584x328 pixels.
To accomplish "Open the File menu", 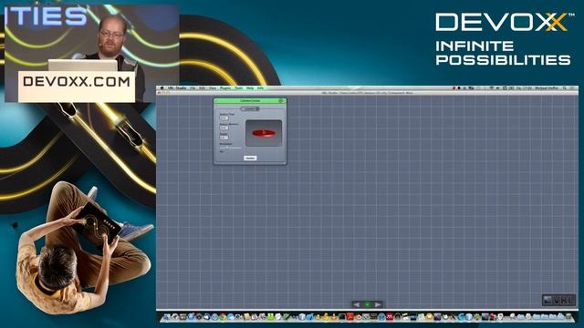I will pos(193,88).
